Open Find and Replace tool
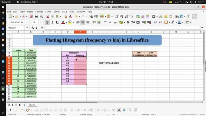This screenshot has height=116, width=206. click(x=91, y=16)
